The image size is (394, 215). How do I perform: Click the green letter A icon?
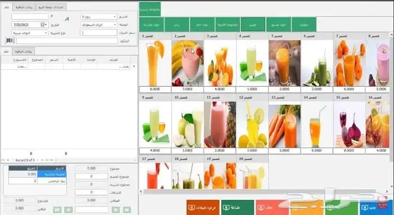[x=67, y=19]
